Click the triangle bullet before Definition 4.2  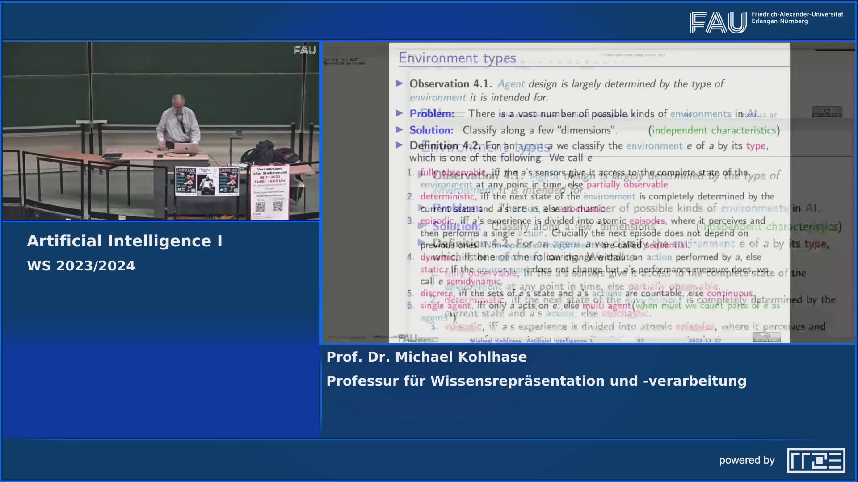(x=400, y=145)
